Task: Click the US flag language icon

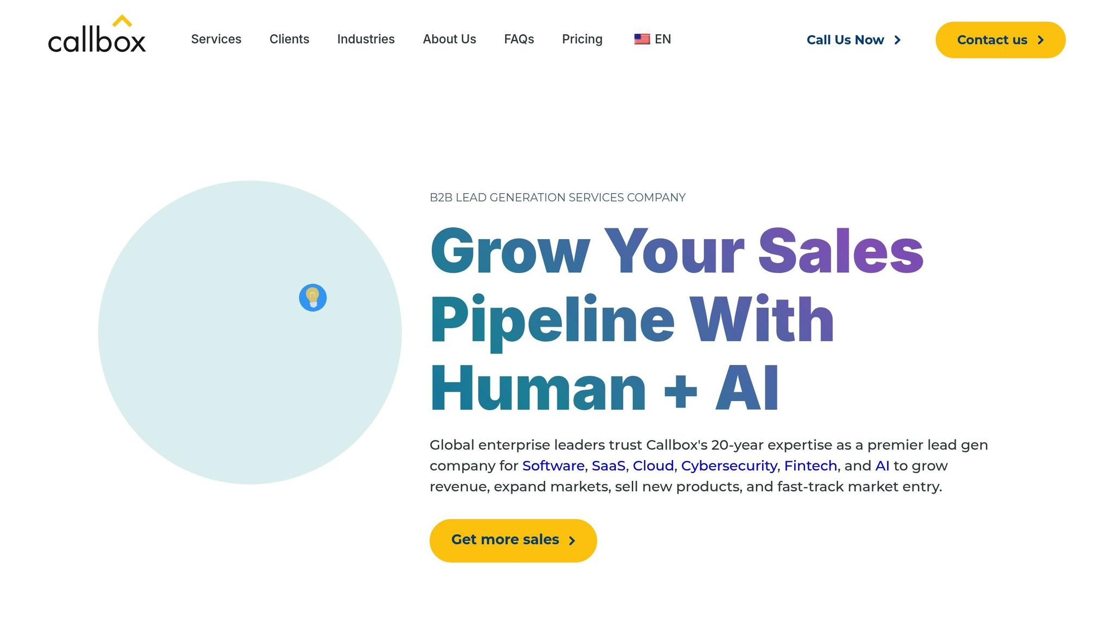Action: coord(641,39)
